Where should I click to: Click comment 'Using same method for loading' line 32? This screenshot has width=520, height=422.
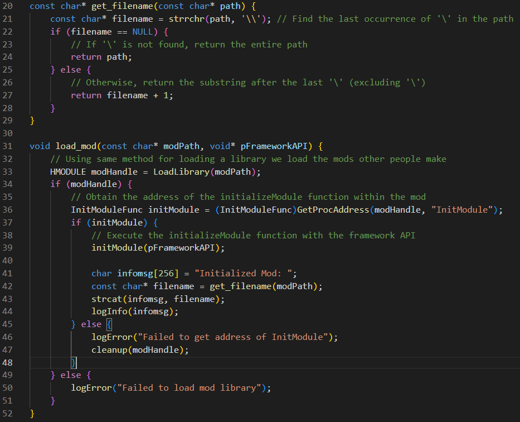(248, 159)
